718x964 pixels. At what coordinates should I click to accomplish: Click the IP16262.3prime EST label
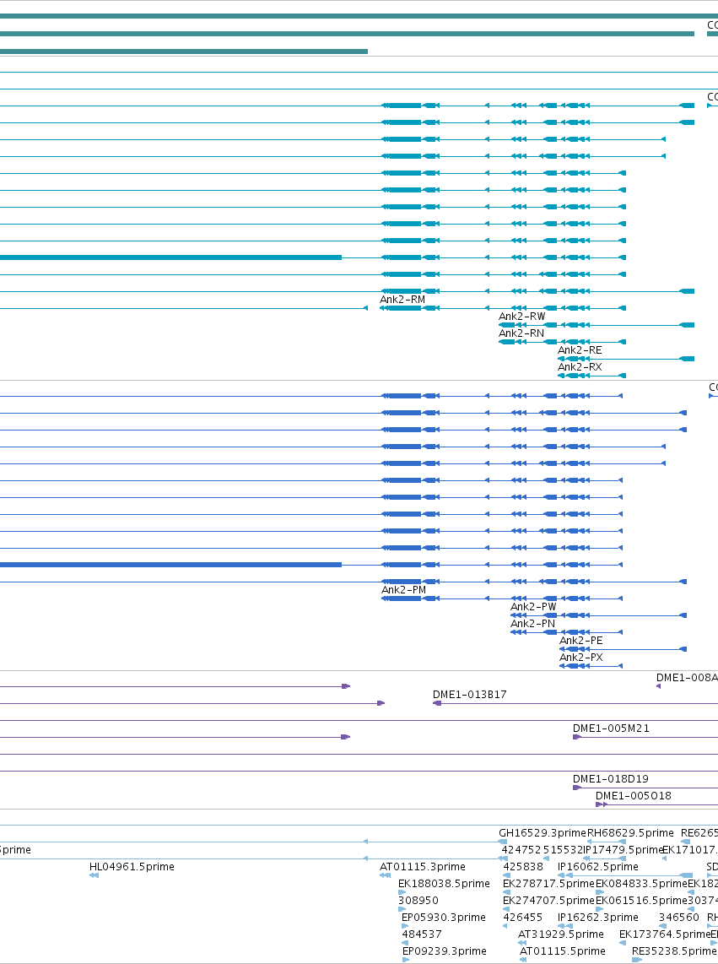coord(597,918)
